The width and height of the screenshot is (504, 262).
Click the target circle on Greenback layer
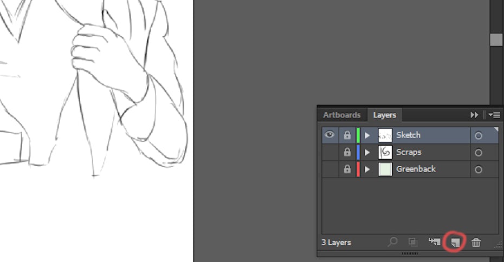tap(478, 169)
